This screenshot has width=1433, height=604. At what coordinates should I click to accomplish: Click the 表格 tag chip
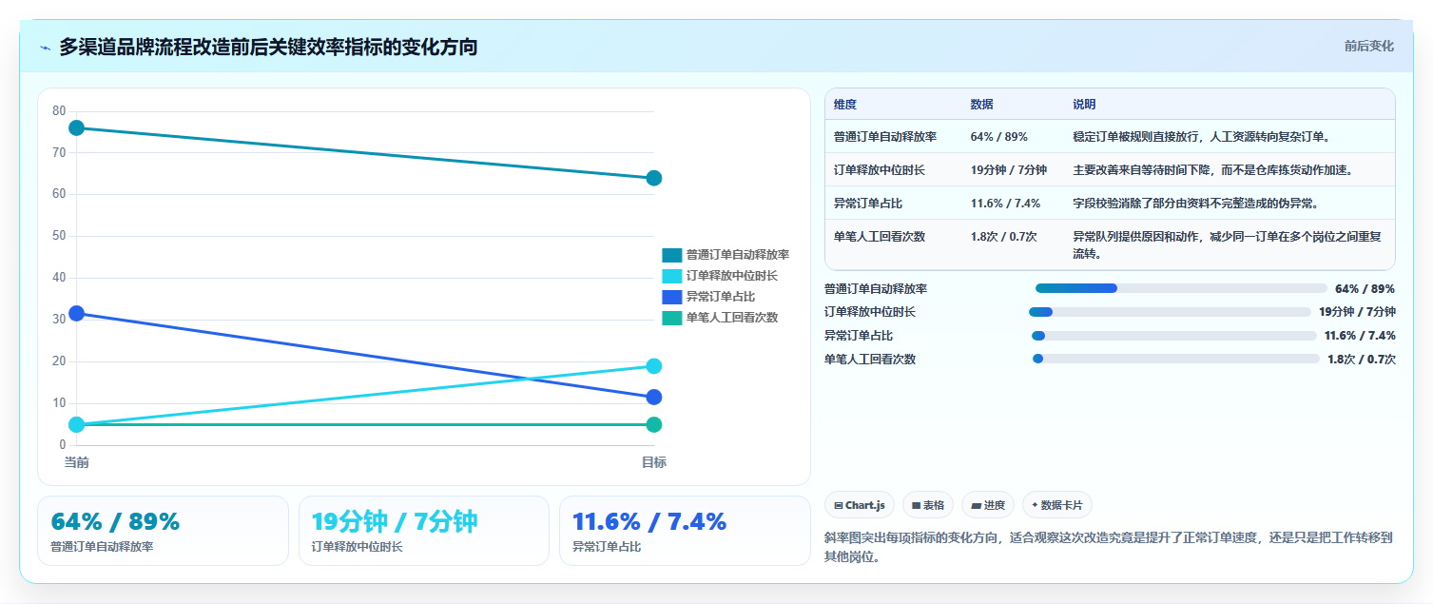pos(928,505)
